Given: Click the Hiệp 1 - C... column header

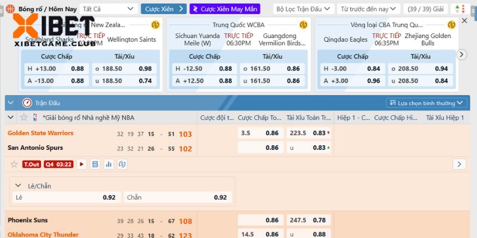Looking at the screenshot, I should pos(354,117).
